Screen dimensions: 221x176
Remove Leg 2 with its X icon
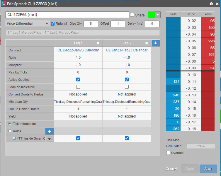[x=147, y=43]
